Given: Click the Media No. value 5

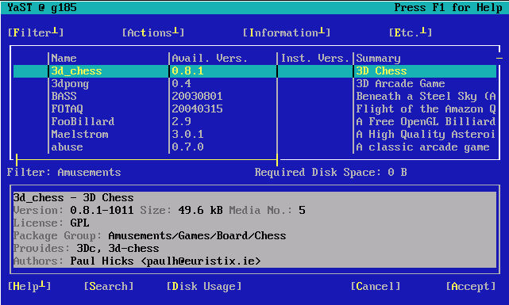Looking at the screenshot, I should (x=303, y=210).
